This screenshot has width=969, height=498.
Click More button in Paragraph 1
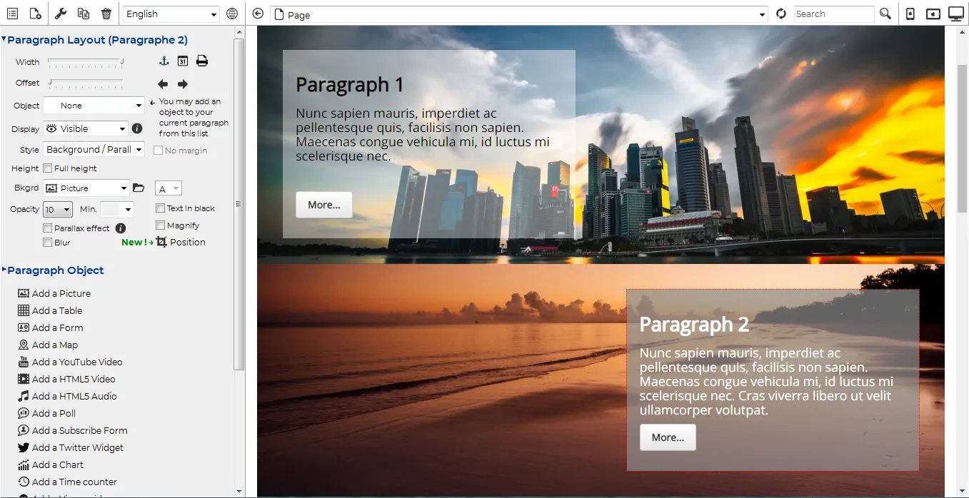[x=324, y=205]
